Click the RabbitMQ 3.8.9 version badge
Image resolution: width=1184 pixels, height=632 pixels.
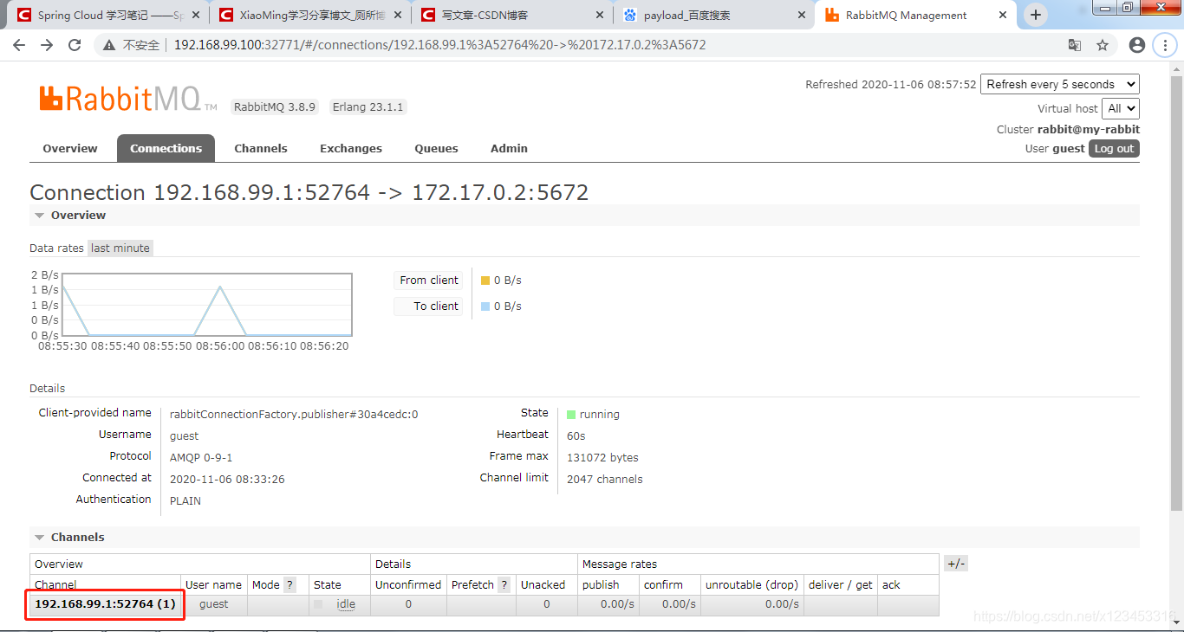click(x=275, y=107)
